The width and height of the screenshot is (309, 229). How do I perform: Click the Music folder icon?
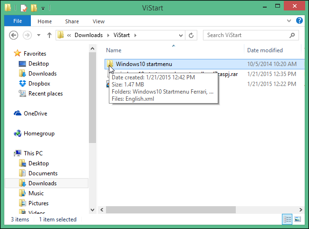(x=22, y=193)
